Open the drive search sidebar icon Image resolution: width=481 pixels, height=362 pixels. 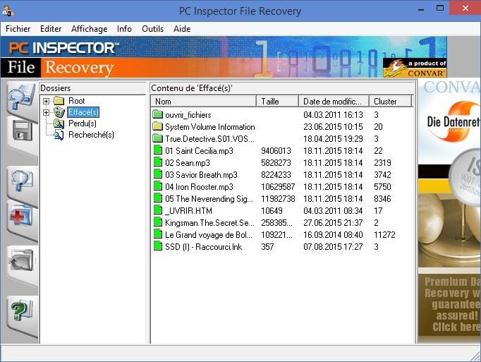21,97
